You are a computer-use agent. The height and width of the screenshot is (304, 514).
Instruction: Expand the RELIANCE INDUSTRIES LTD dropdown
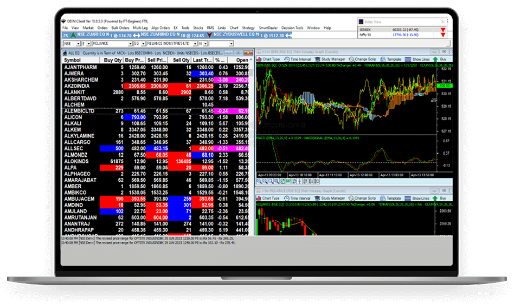(x=195, y=43)
